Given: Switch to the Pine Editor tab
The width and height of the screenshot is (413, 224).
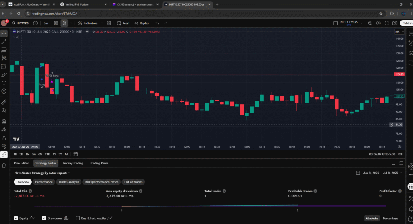Looking at the screenshot, I should coord(21,163).
